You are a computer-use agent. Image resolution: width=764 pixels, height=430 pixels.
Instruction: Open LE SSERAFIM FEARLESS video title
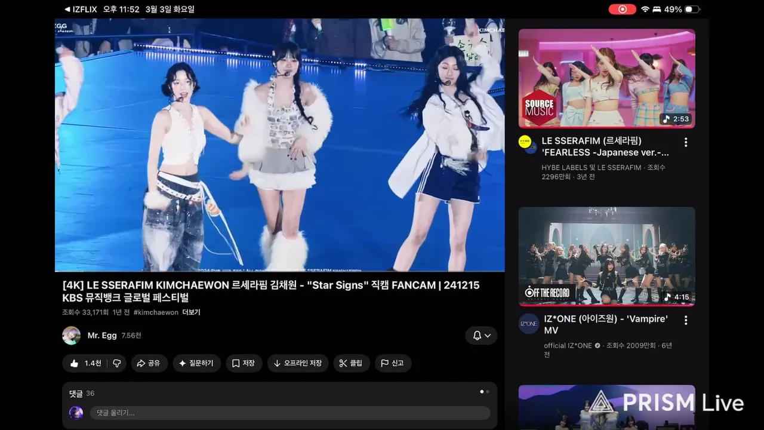click(605, 146)
